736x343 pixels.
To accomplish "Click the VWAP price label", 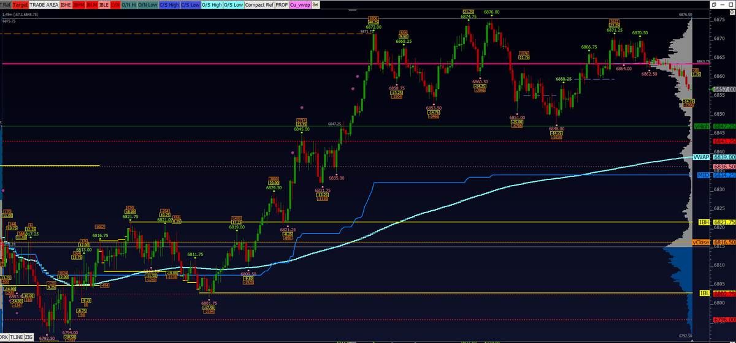I will pyautogui.click(x=701, y=157).
